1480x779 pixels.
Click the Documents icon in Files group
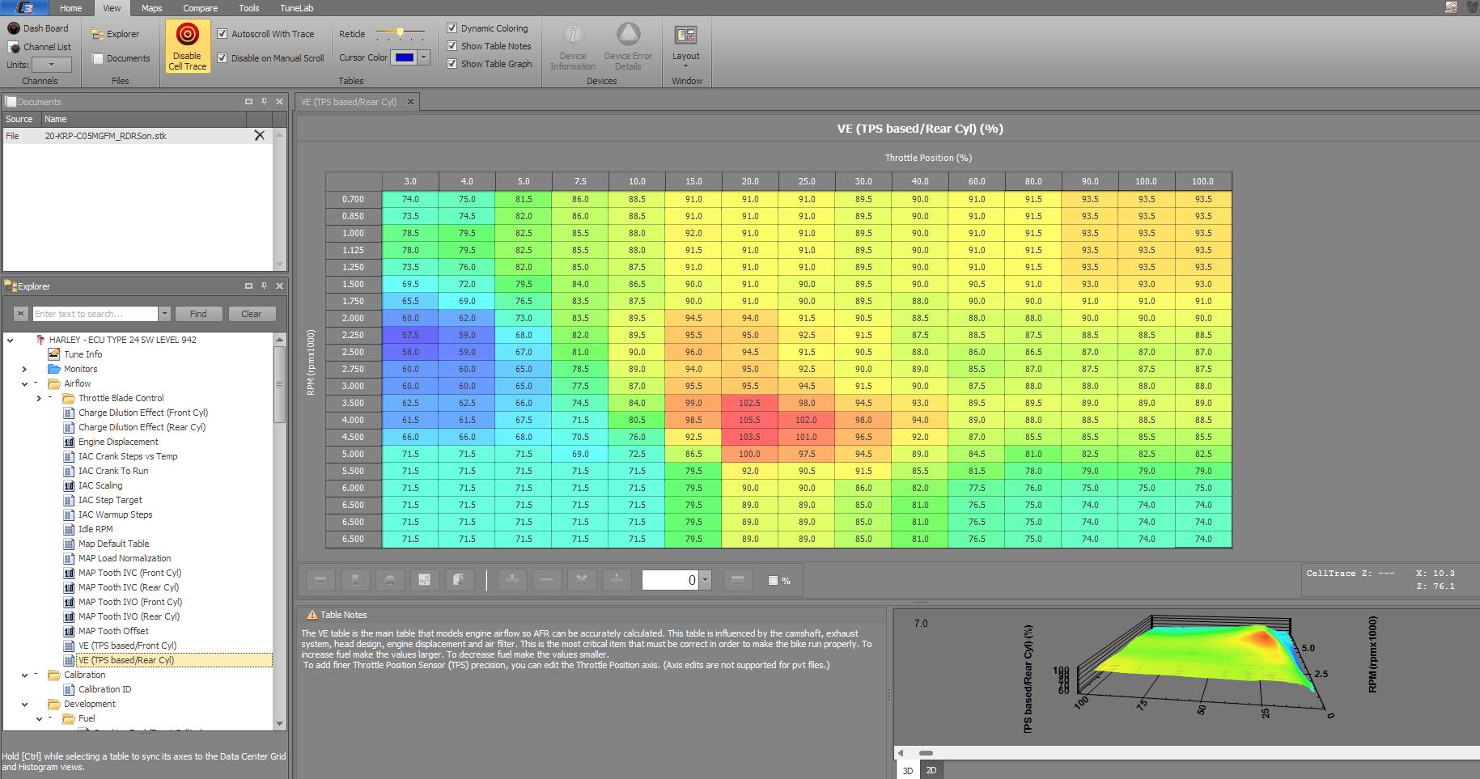(x=98, y=58)
